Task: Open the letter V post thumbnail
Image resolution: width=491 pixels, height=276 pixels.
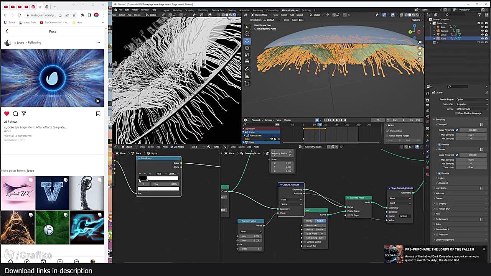Action: tap(53, 193)
